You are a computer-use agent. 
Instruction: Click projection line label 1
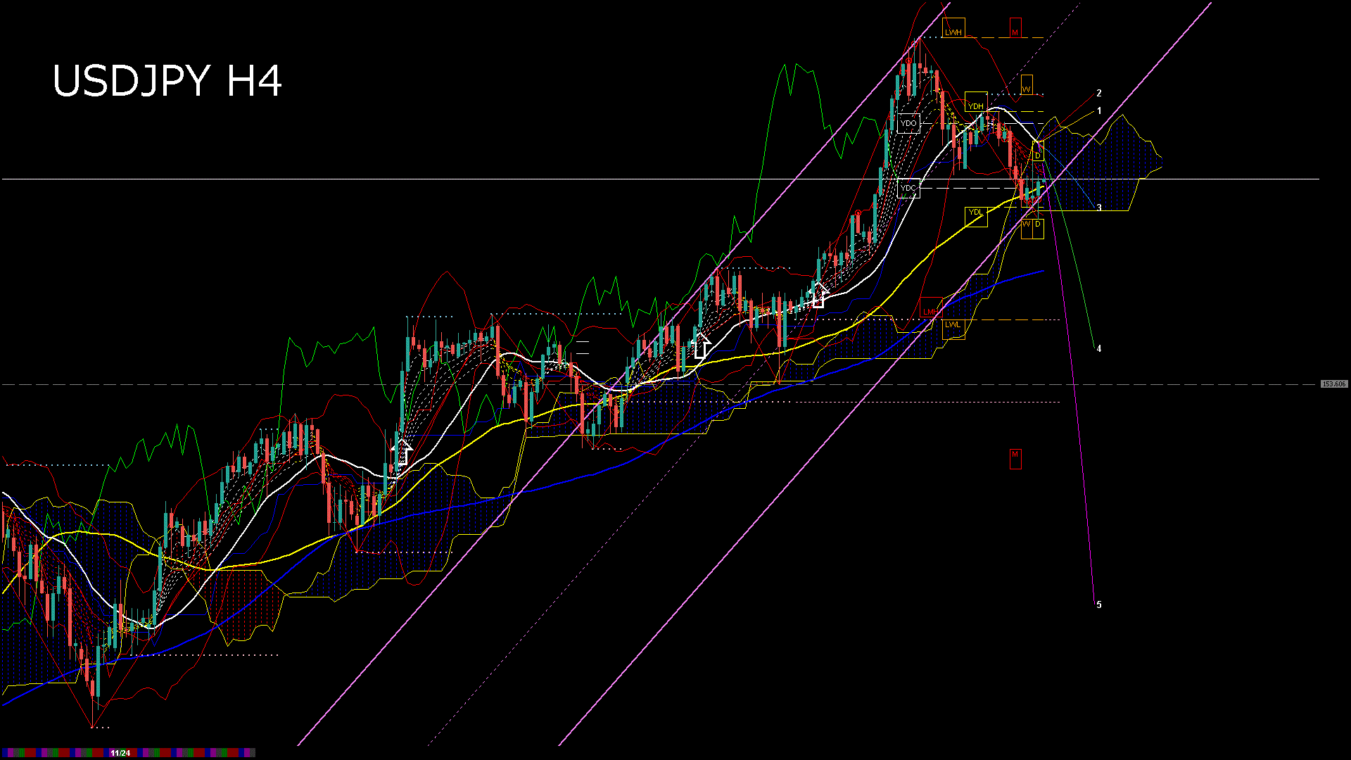pos(1099,111)
